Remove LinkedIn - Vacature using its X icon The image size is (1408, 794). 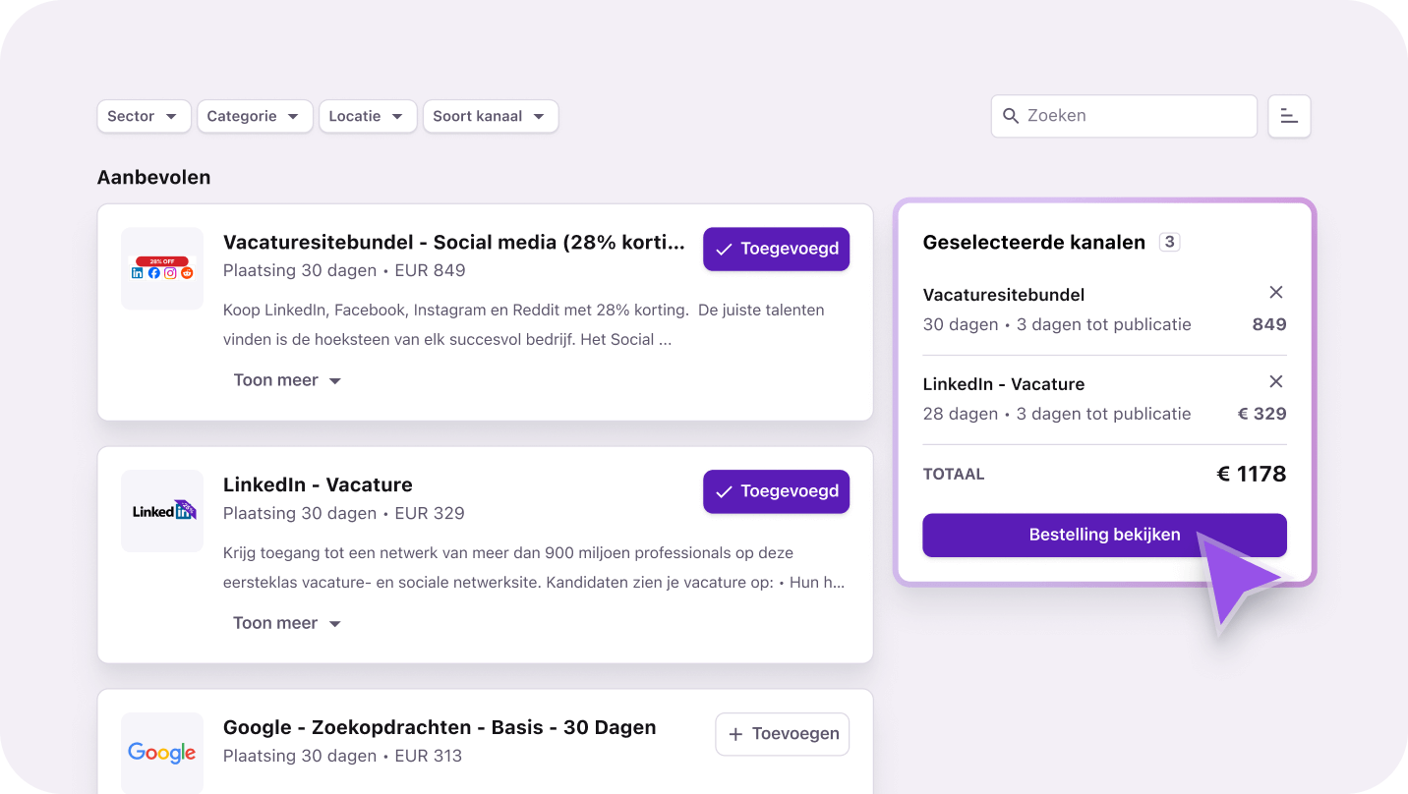pos(1276,381)
